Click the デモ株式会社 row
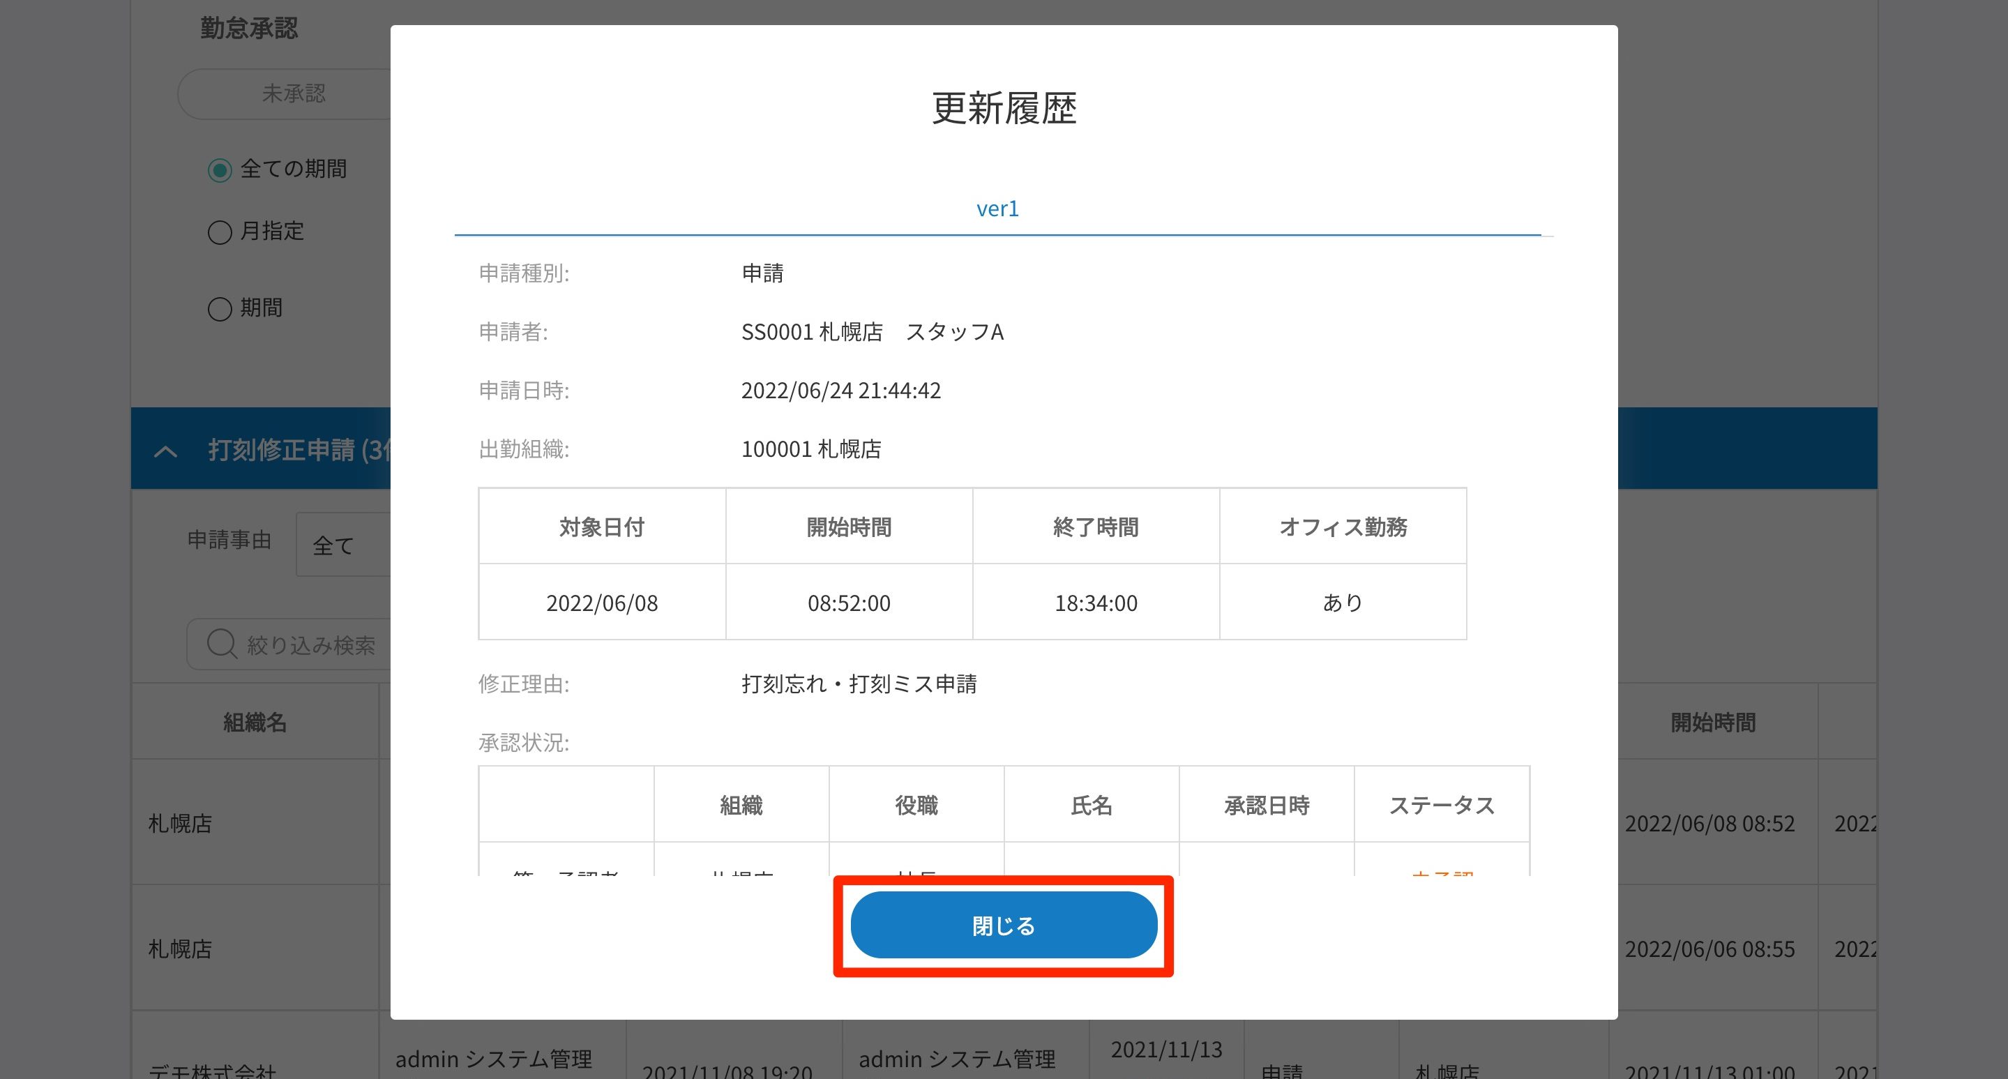2008x1079 pixels. coord(212,1070)
